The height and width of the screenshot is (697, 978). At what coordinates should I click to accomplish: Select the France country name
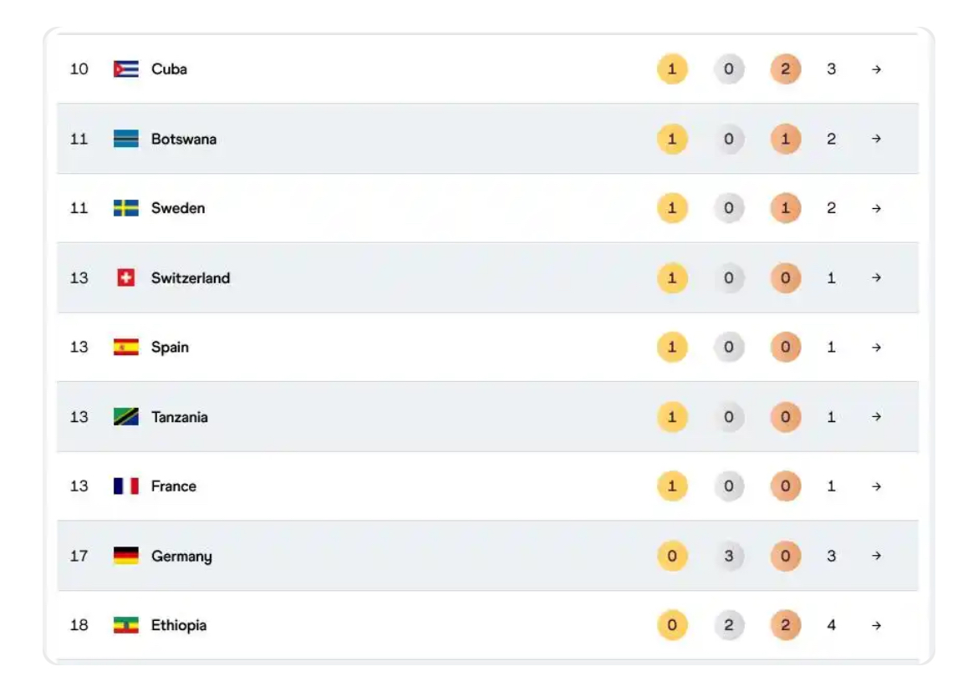pos(173,486)
